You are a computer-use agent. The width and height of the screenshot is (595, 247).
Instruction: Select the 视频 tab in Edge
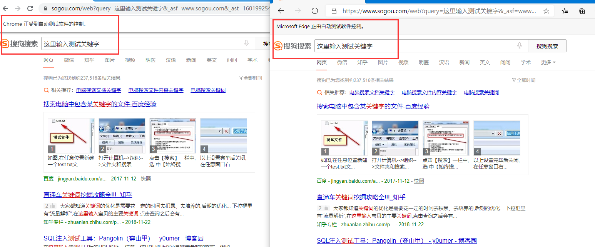tap(403, 62)
